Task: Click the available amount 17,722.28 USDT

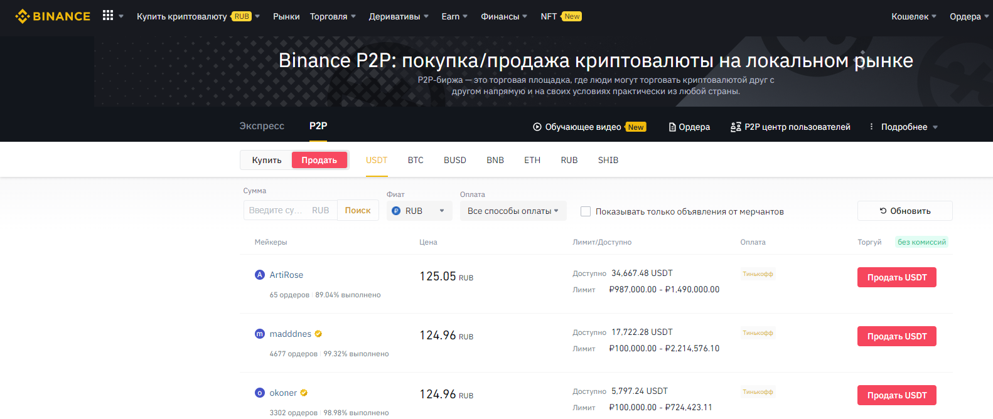Action: click(642, 332)
